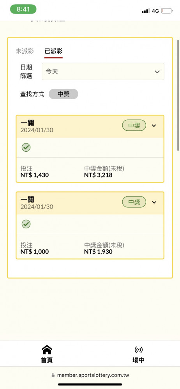Open the live 場中 broadcast icon
180x389 pixels.
pyautogui.click(x=138, y=350)
